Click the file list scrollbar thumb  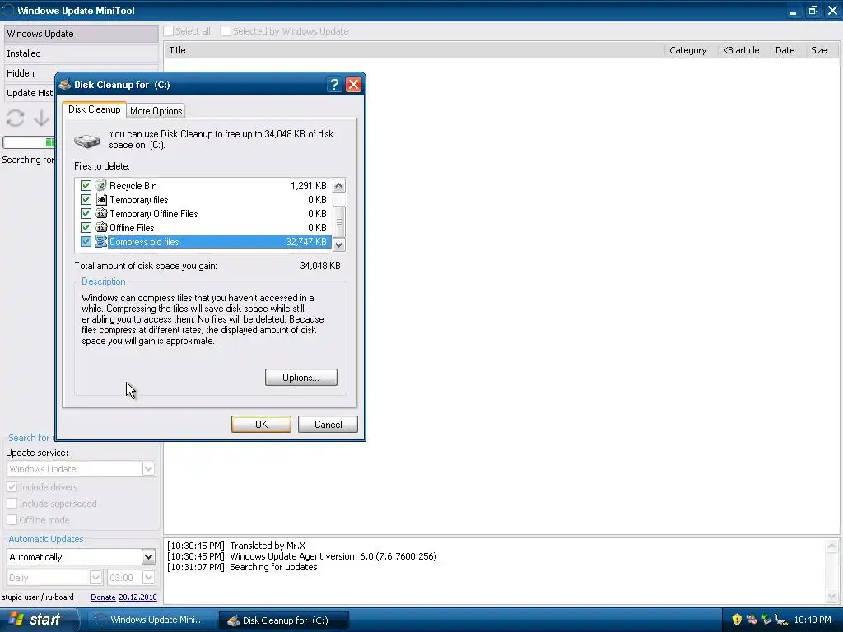pos(338,221)
